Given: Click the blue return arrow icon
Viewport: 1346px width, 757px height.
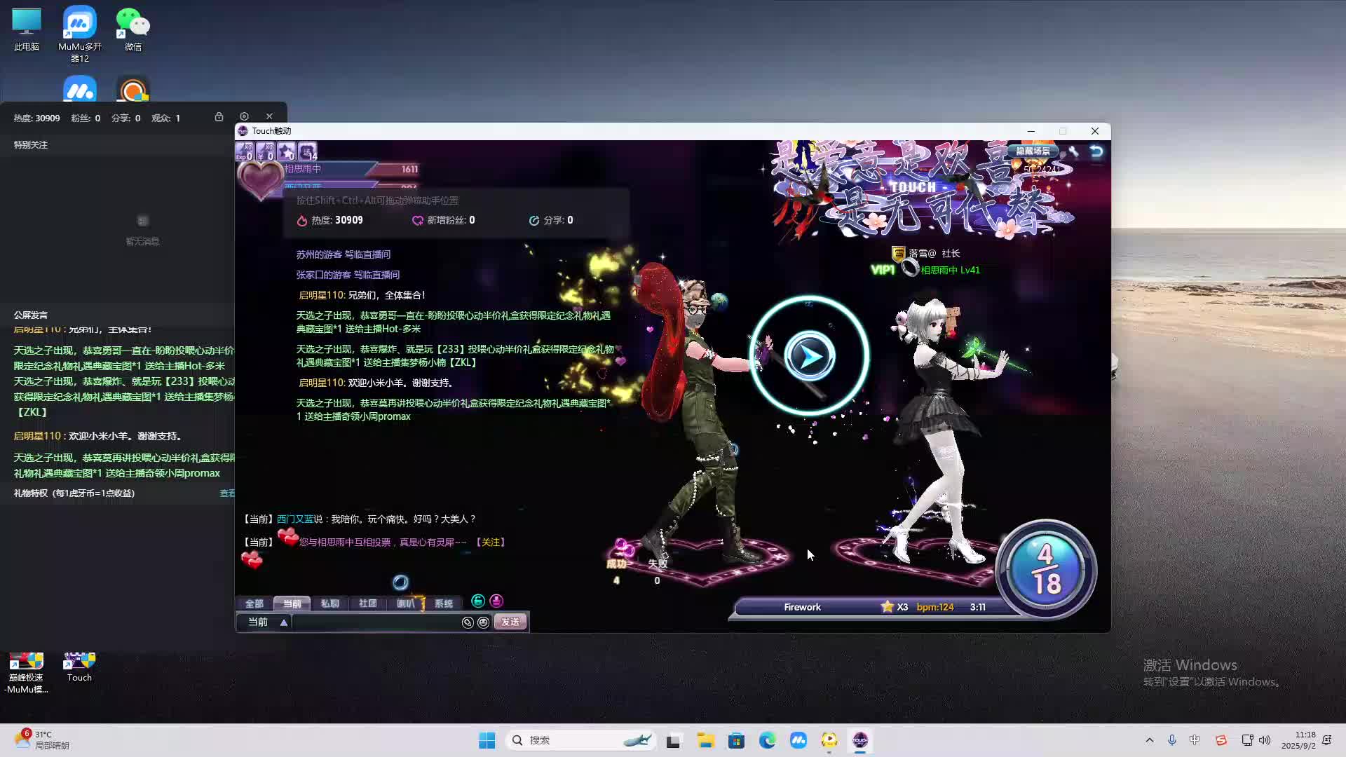Looking at the screenshot, I should pos(1096,151).
